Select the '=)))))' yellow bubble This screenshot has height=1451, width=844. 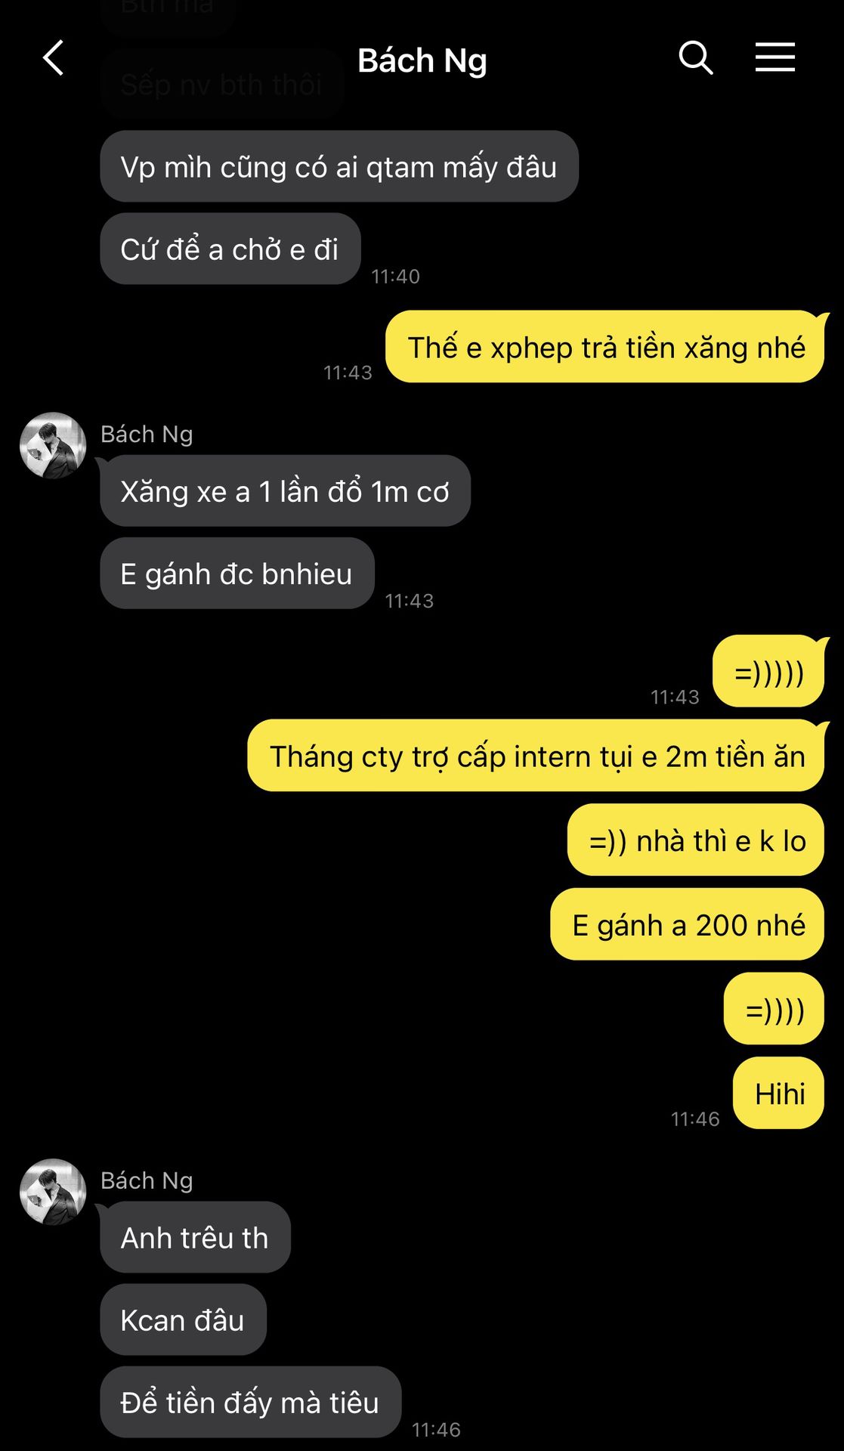[768, 671]
